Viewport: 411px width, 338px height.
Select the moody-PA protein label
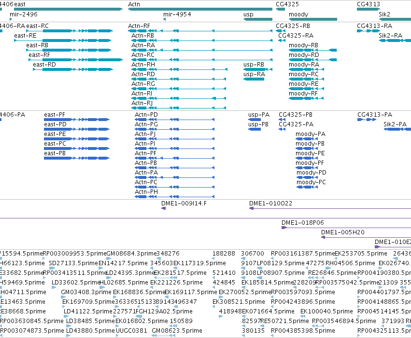coord(311,134)
